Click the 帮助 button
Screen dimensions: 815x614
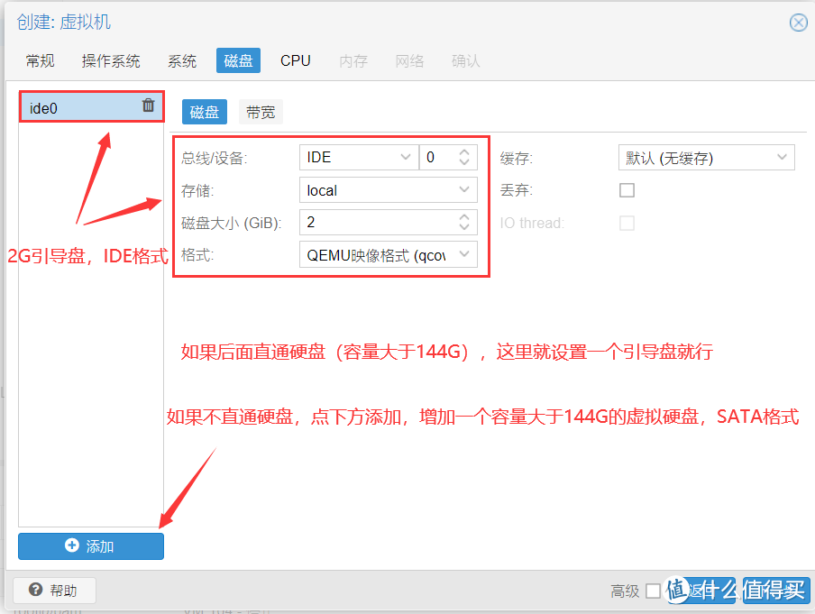click(x=53, y=591)
